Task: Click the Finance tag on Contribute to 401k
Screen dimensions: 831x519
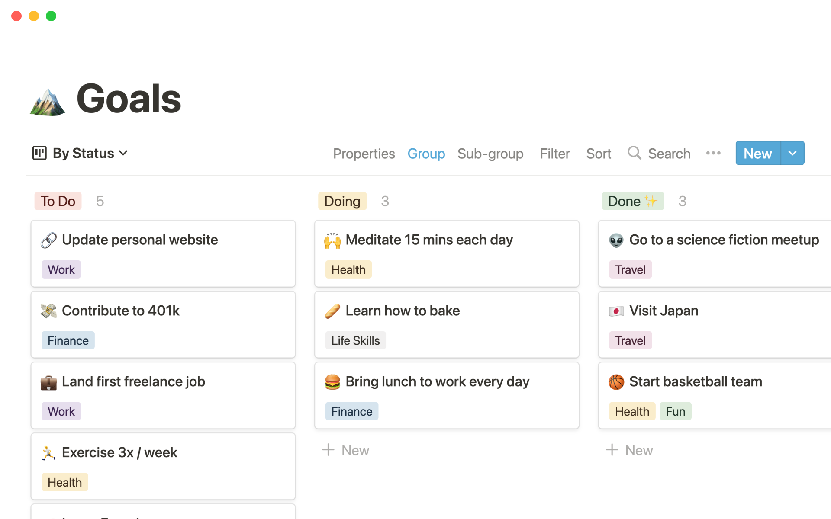Action: point(68,340)
